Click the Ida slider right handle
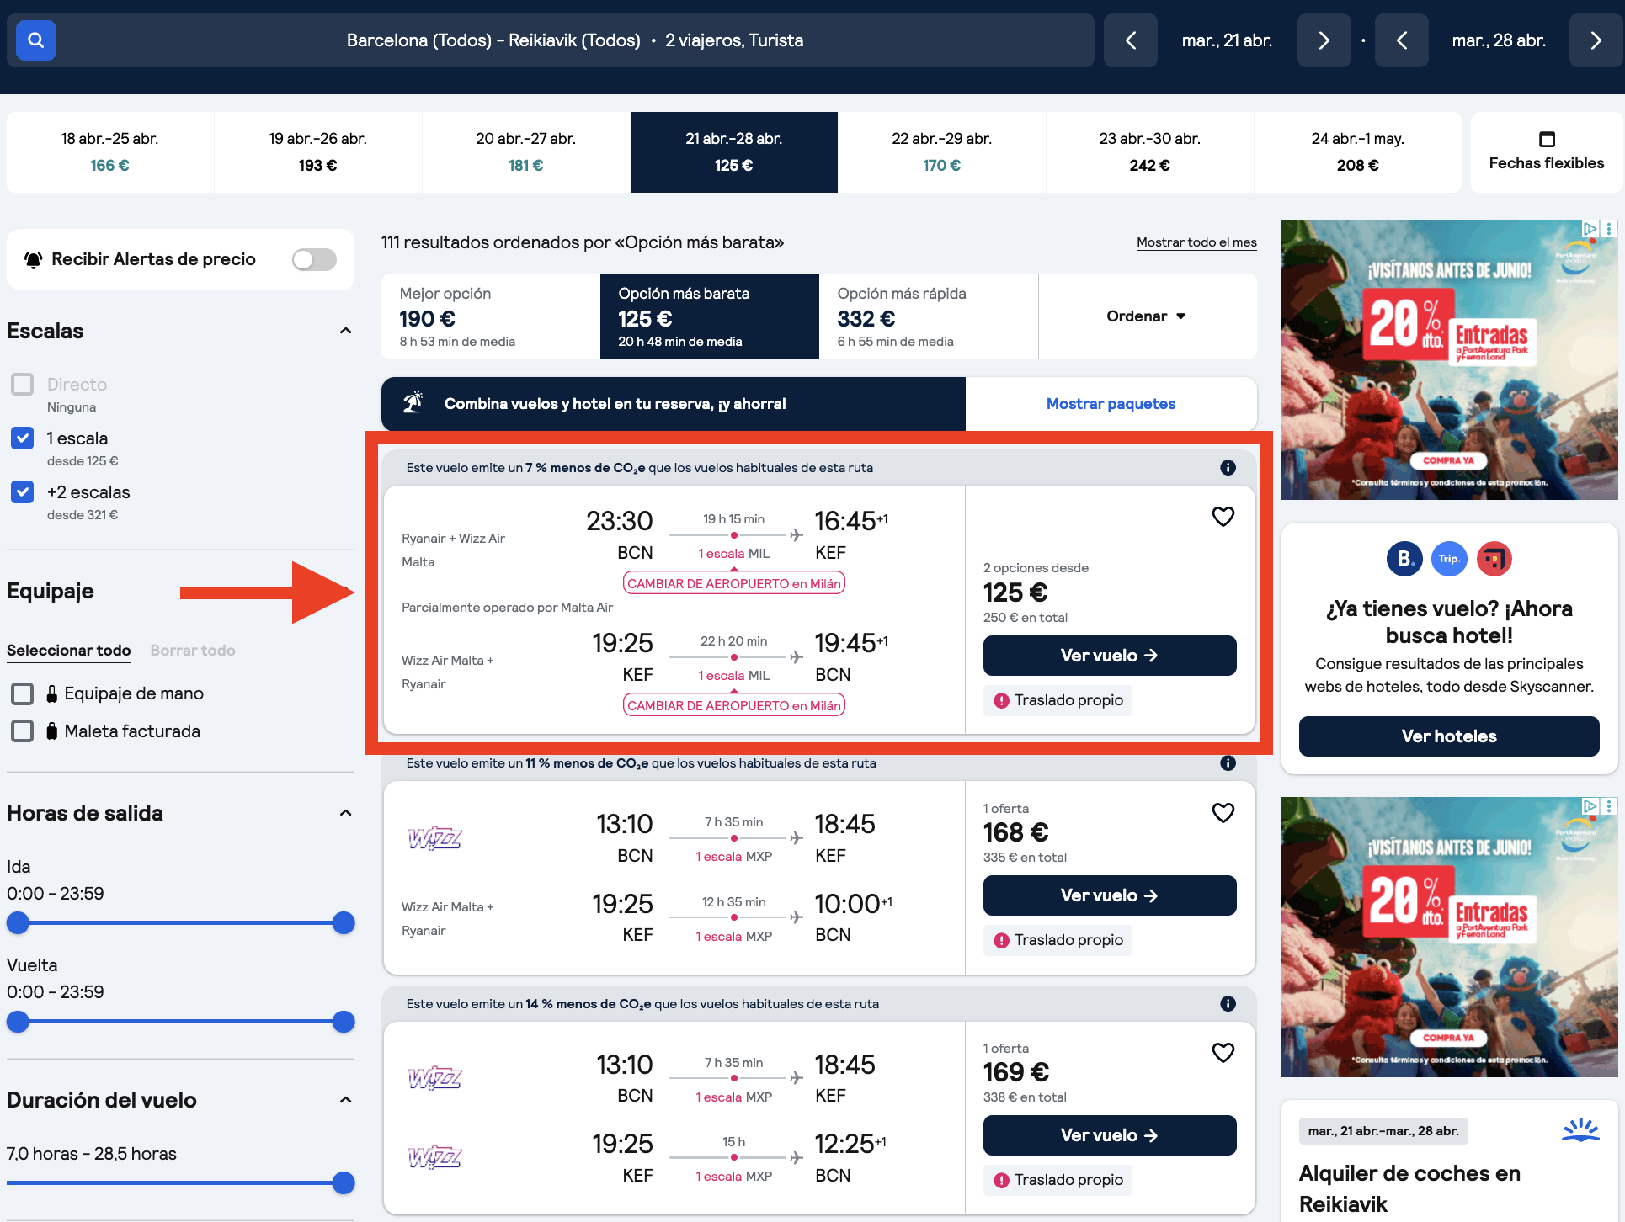Image resolution: width=1625 pixels, height=1222 pixels. tap(344, 923)
